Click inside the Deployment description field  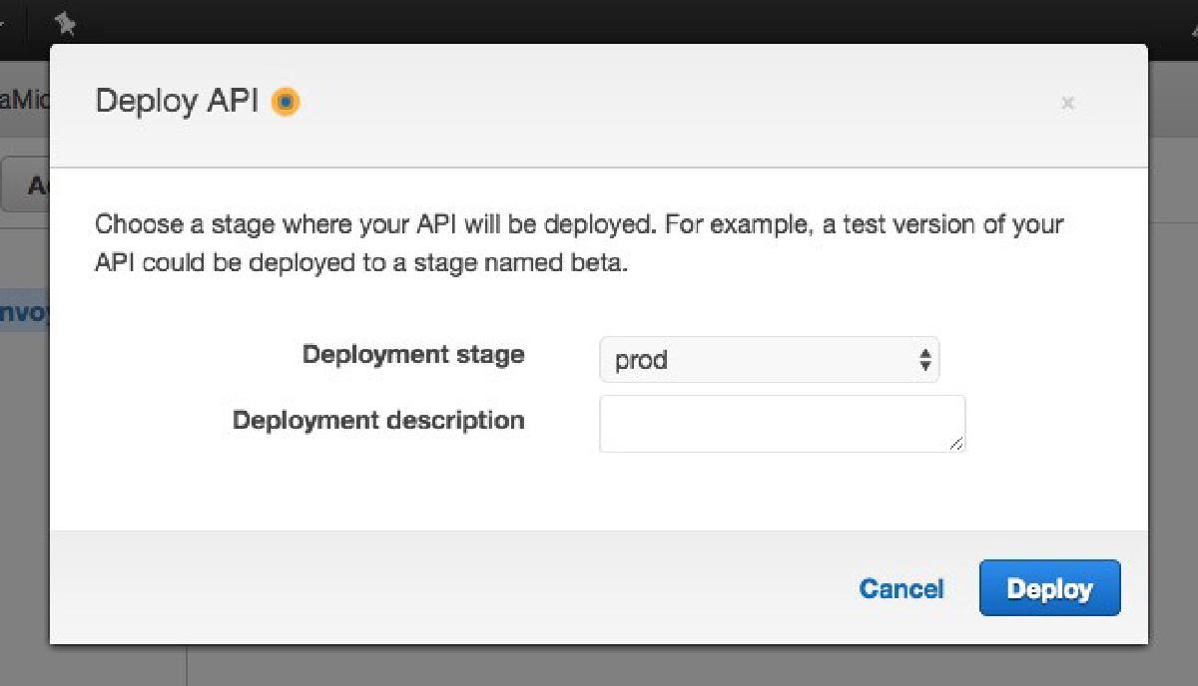click(x=782, y=423)
